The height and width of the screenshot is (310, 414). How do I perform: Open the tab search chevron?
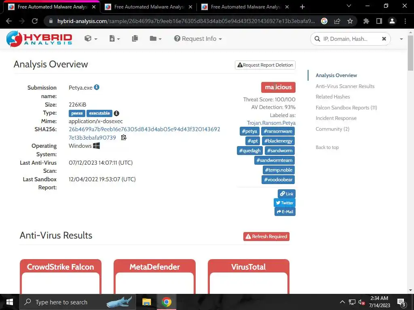coord(349,6)
